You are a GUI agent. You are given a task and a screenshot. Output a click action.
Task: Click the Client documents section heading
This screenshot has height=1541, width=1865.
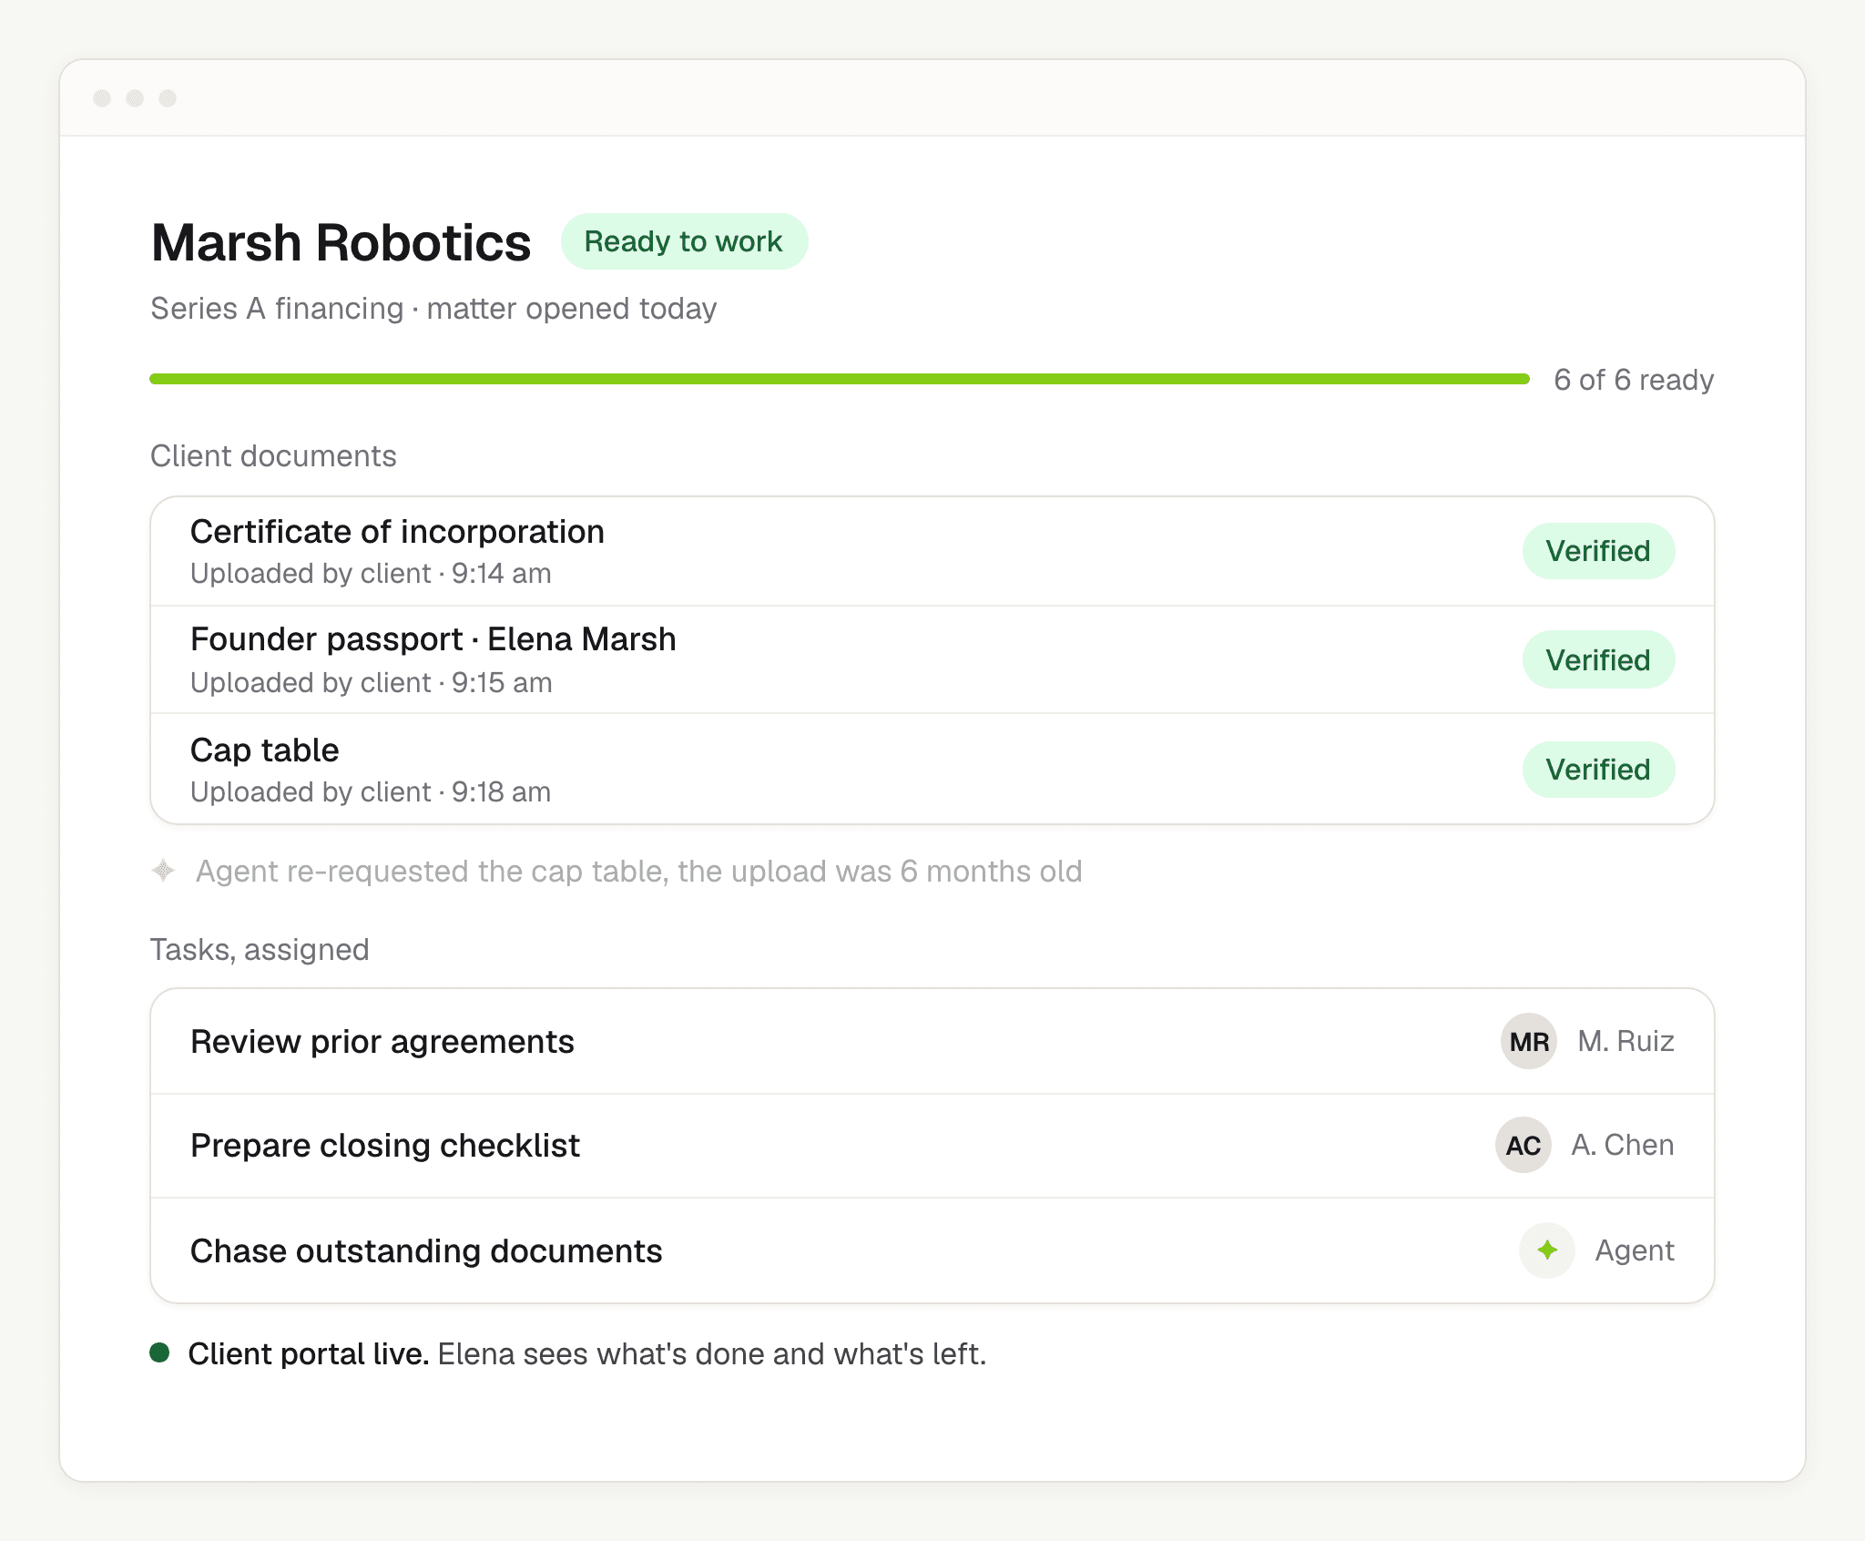point(273,455)
